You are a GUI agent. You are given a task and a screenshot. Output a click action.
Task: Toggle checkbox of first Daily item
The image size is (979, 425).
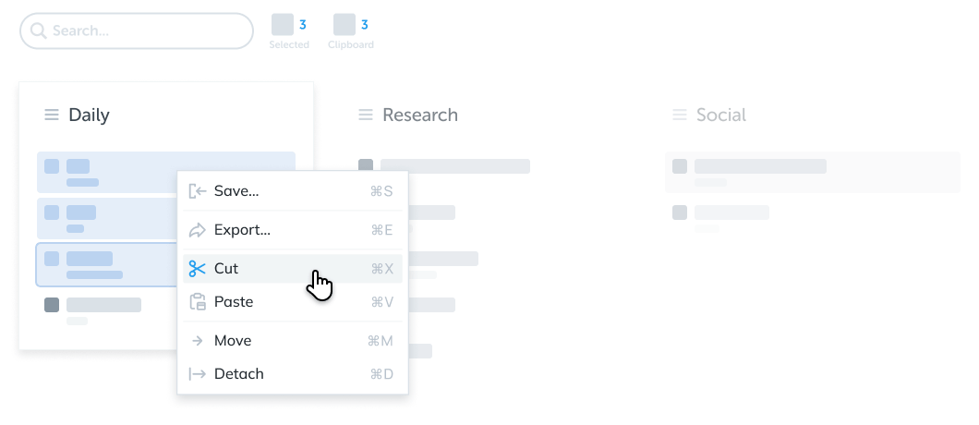tap(52, 166)
